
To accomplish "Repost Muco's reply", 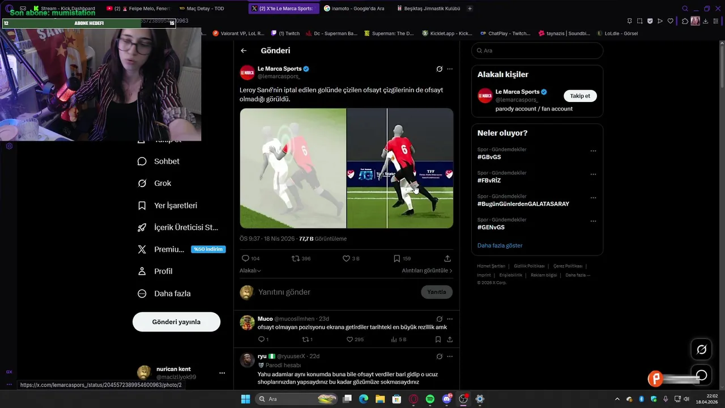I will click(x=305, y=339).
